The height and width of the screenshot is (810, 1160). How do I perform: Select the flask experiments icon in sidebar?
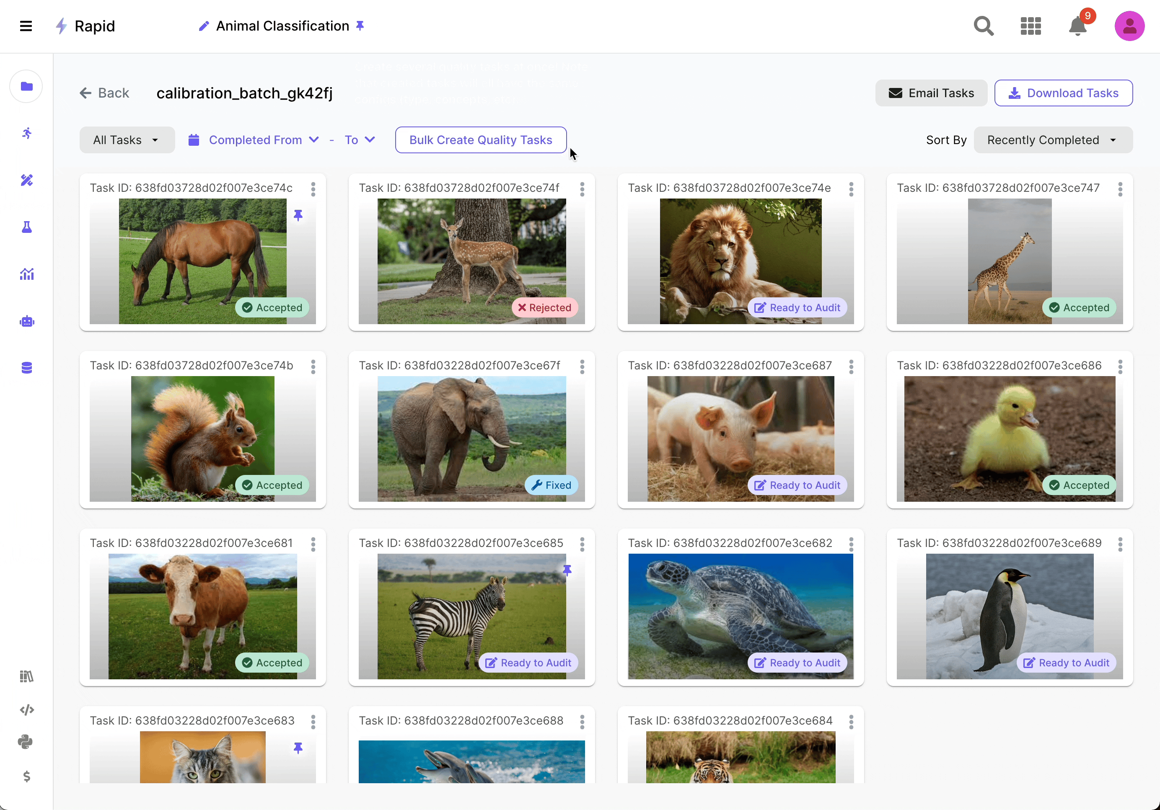(x=26, y=227)
